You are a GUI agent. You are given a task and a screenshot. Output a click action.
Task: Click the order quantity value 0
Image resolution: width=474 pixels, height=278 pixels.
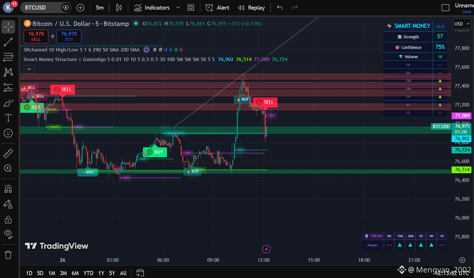[x=53, y=36]
